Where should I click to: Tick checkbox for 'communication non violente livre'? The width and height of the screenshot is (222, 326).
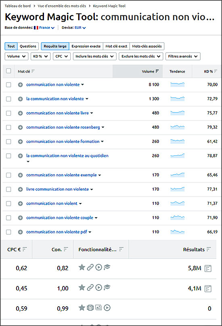(8, 113)
